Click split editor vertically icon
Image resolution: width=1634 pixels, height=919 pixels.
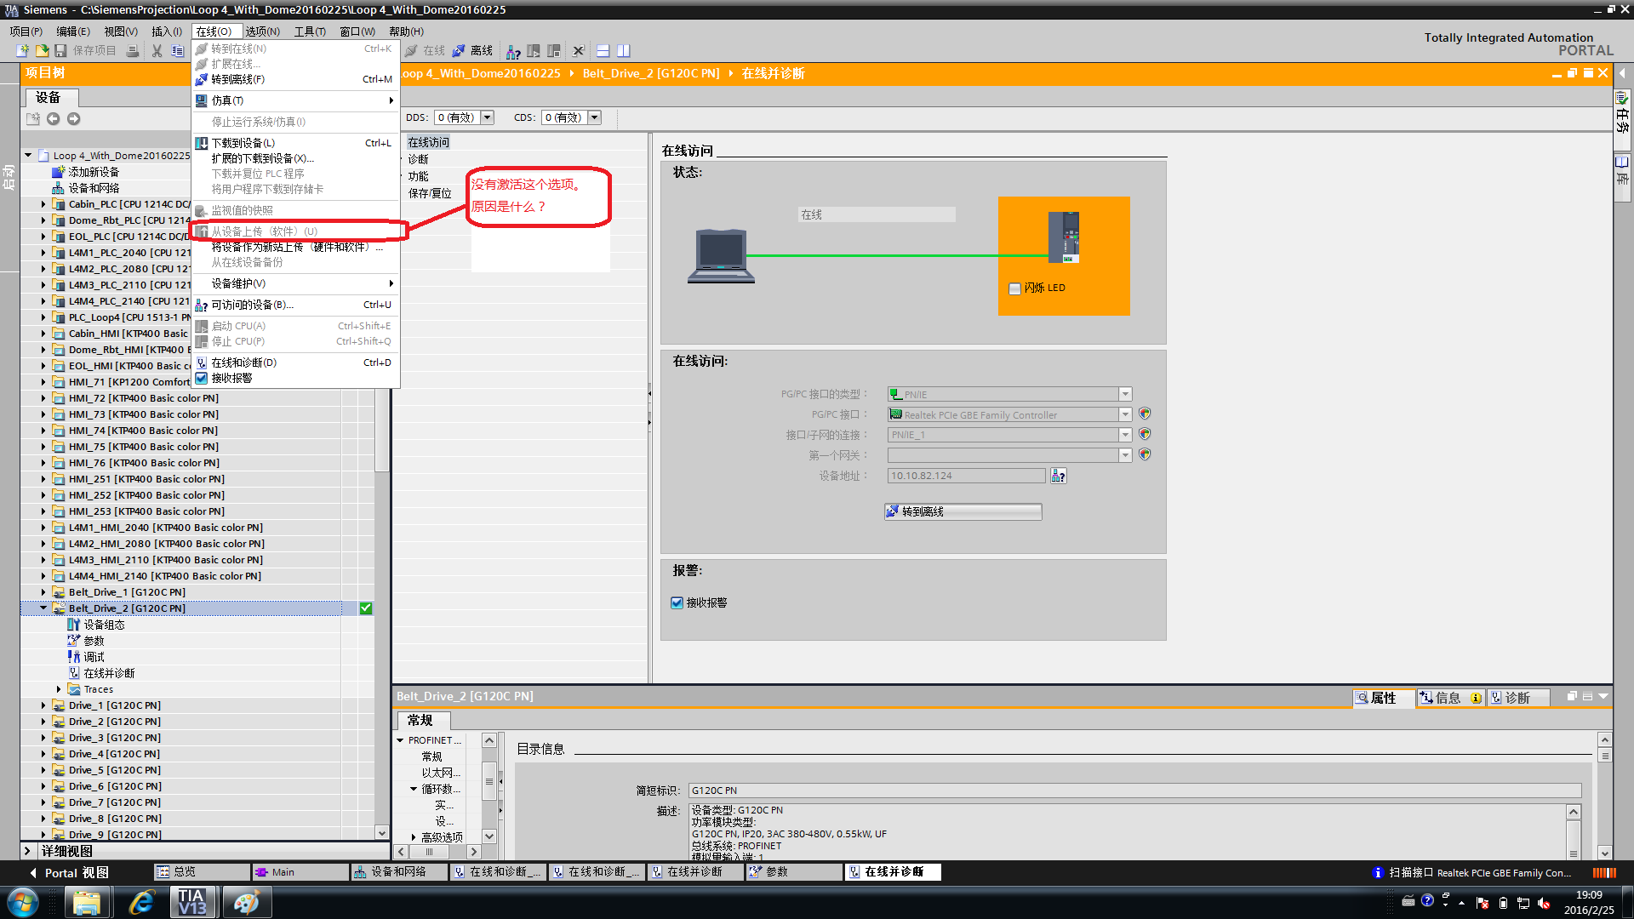coord(624,51)
